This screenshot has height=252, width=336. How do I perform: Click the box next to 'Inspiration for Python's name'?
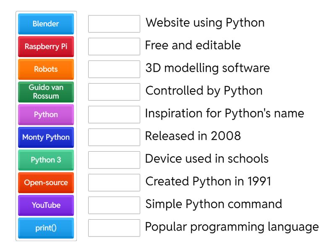(114, 115)
